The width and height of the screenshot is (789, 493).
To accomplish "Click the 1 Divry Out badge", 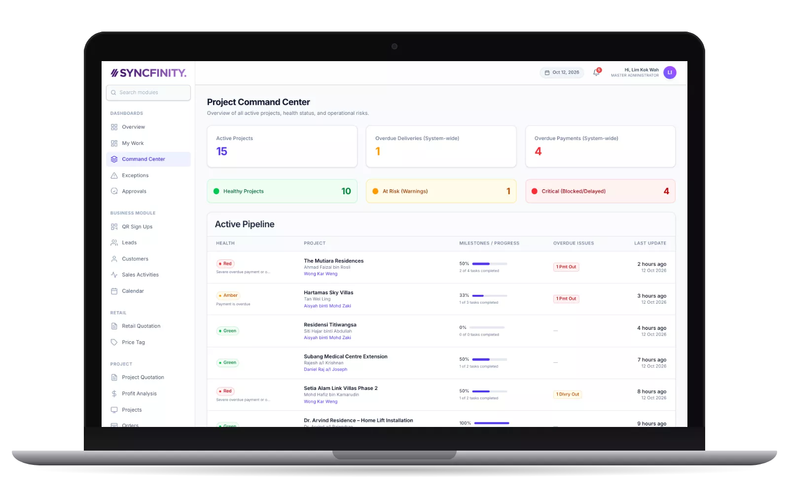I will (x=568, y=394).
